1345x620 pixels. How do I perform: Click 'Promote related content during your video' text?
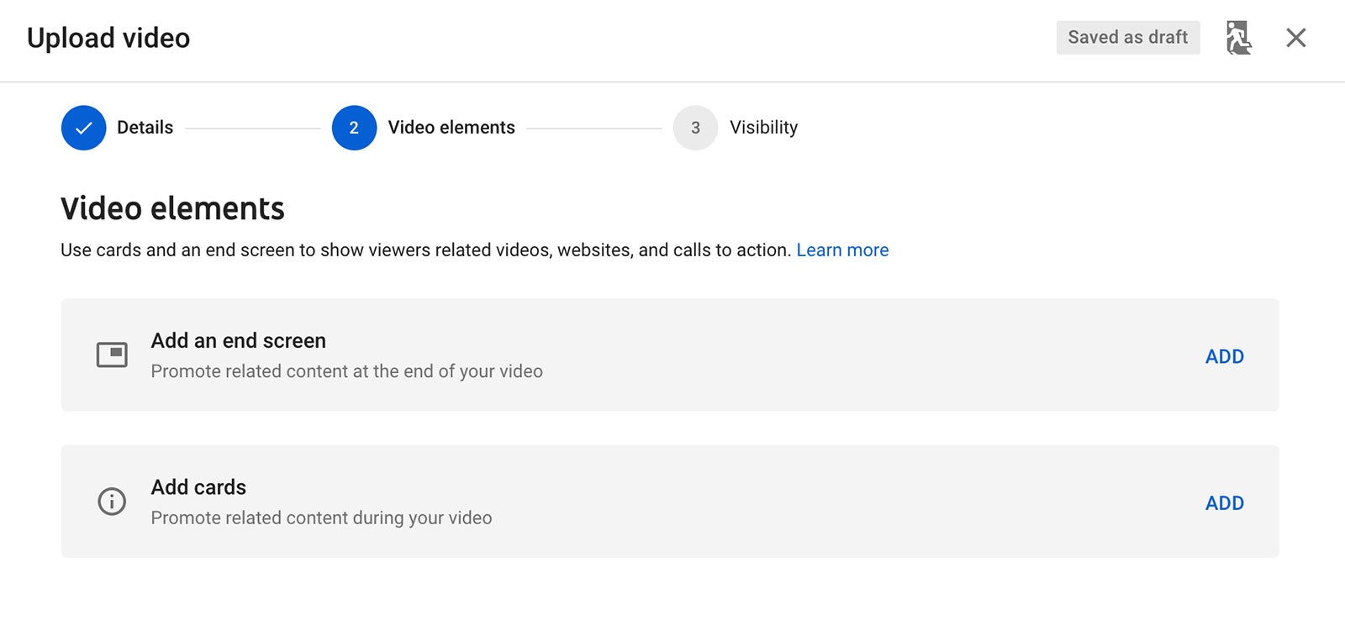pyautogui.click(x=321, y=518)
